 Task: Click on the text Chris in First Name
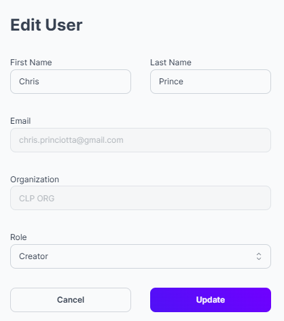tap(29, 82)
